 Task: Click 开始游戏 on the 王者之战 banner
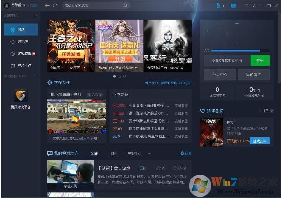(71, 54)
